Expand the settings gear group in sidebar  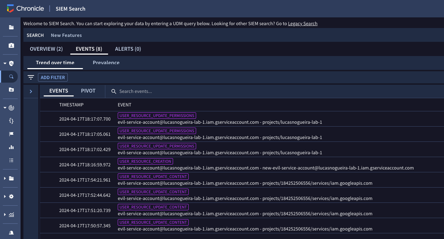click(5, 196)
